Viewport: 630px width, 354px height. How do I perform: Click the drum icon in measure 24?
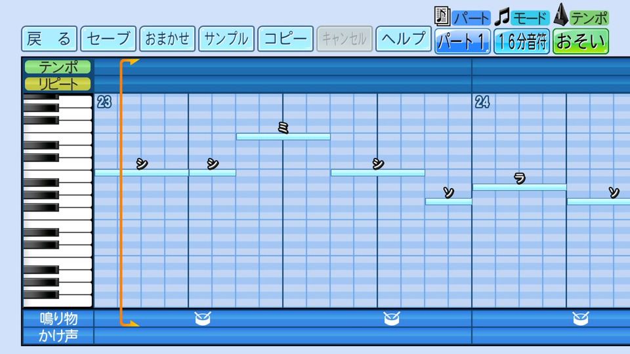click(581, 319)
